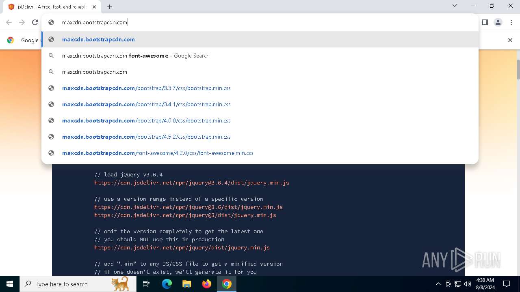Open the network icon in the system tray
Screen dimensions: 520x292
[458, 284]
